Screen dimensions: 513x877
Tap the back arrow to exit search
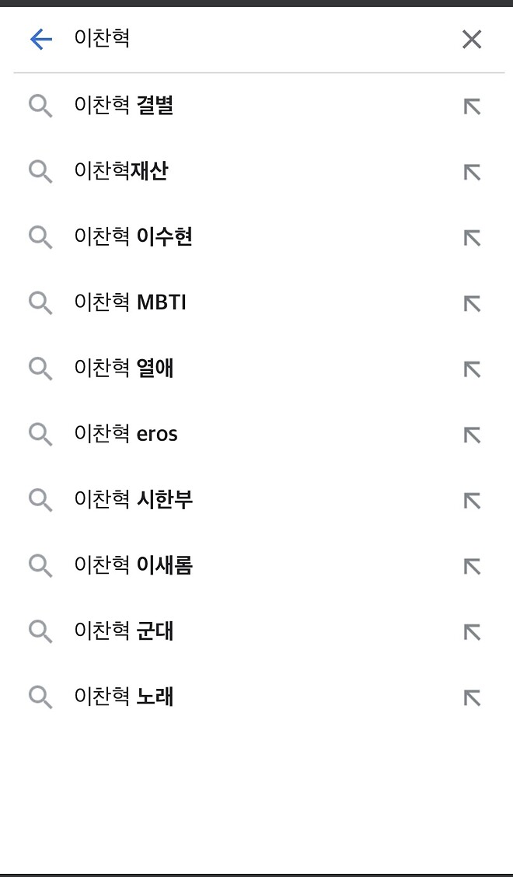tap(40, 39)
